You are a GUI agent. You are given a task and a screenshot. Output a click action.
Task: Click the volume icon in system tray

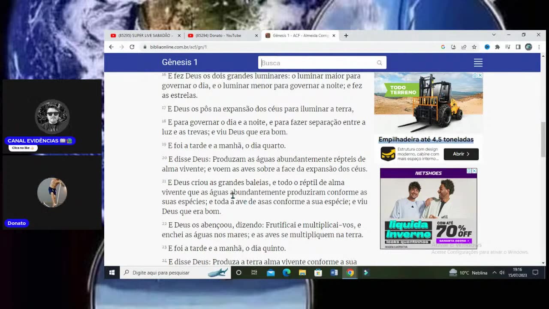coord(502,273)
